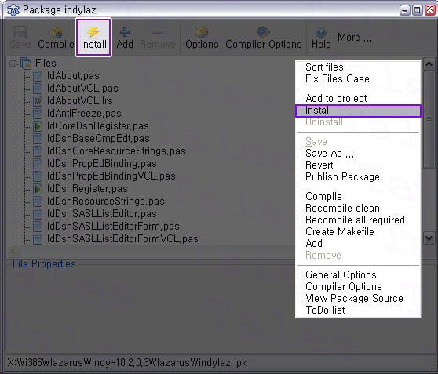Click the Lazarus icon in title bar

13,10
